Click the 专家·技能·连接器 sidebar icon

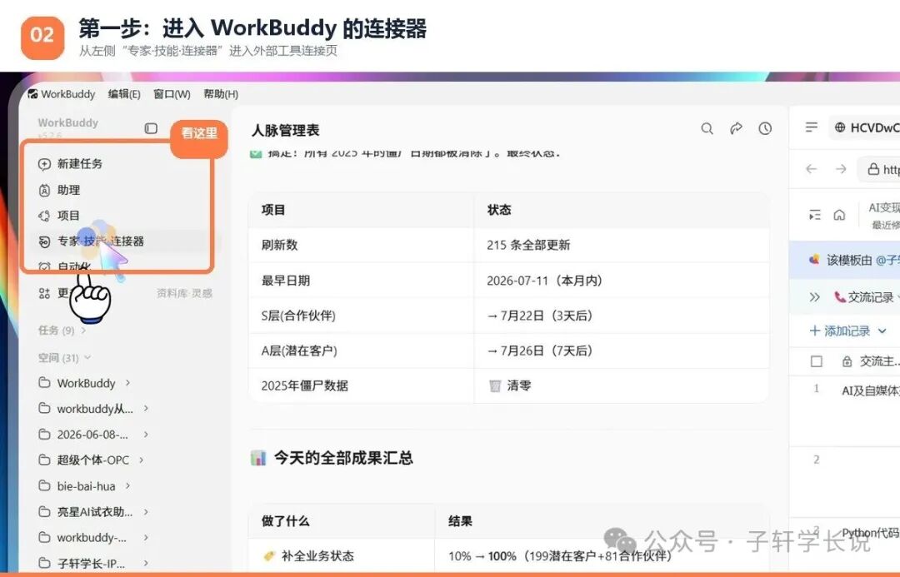pos(44,241)
